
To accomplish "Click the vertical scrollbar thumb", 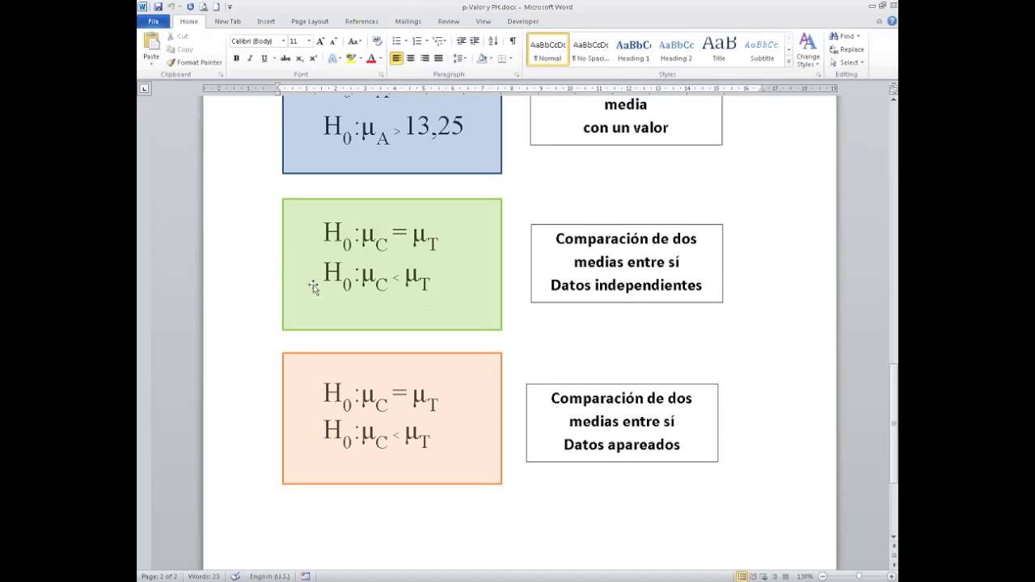I will click(893, 423).
